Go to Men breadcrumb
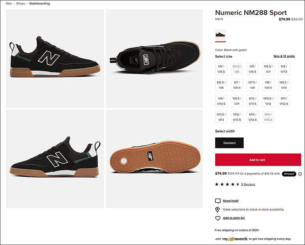Screen dimensions: 305x245 click(x=9, y=4)
